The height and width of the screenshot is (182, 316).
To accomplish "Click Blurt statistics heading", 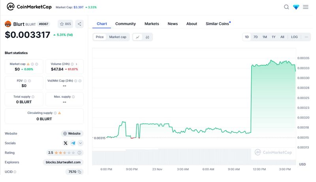I will coord(16,53).
